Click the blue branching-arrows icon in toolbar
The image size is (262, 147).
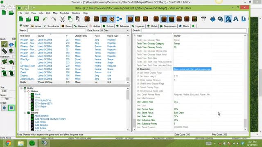tap(119, 19)
